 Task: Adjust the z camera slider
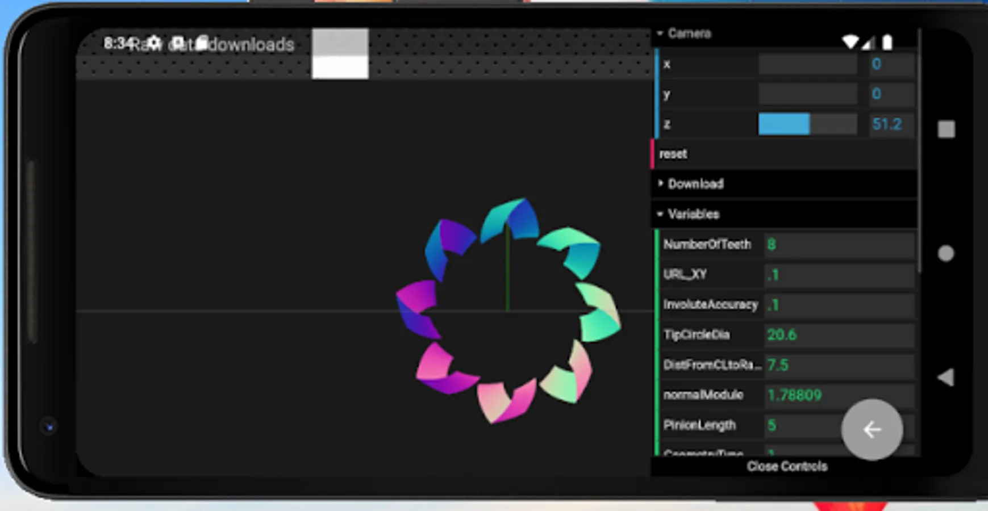pyautogui.click(x=807, y=124)
